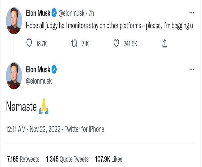Screen dimensions: 202x167
Task: Click the reply speech bubble icon
Action: 30,44
